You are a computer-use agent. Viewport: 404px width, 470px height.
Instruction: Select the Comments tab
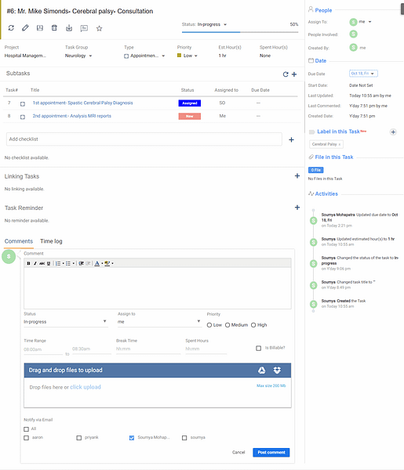(x=19, y=241)
